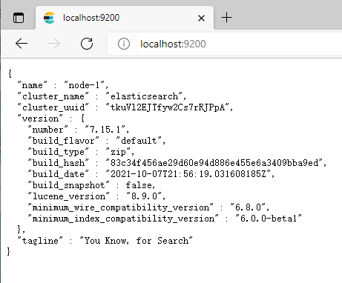Reload the page with refresh icon

(x=87, y=44)
